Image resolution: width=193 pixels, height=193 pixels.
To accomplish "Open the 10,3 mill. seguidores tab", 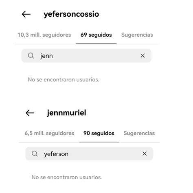I will pyautogui.click(x=44, y=35).
